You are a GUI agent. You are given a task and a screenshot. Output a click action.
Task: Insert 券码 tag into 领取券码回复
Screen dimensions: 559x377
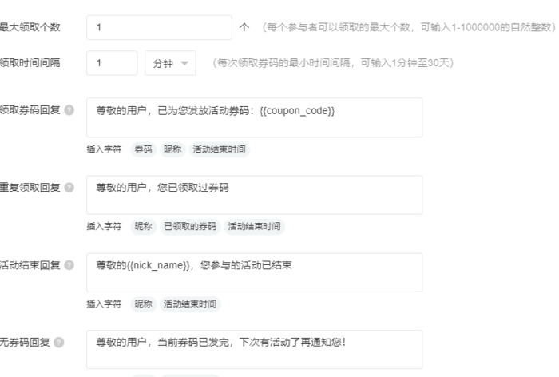pos(143,149)
